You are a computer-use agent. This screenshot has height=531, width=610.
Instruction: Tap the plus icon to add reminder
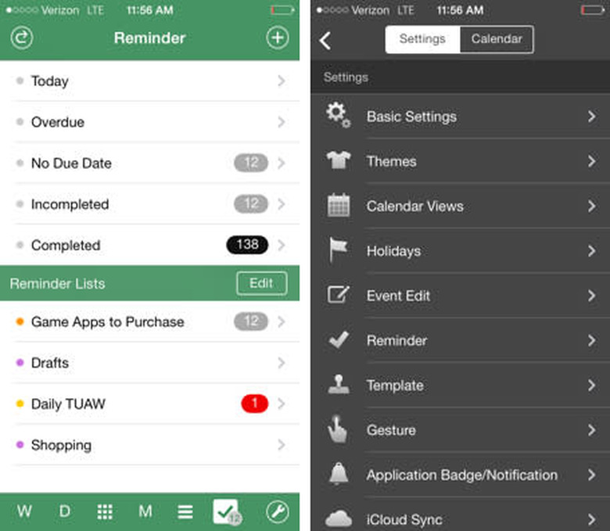point(278,38)
